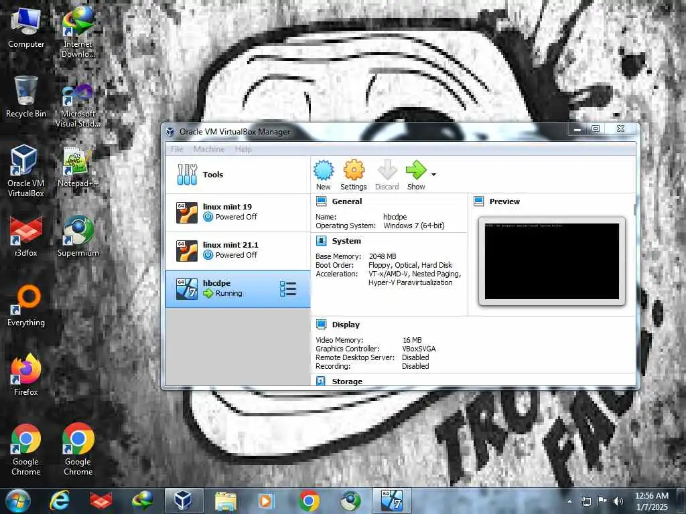Select the linux mint 21.1 machine
686x514 pixels.
[238, 251]
